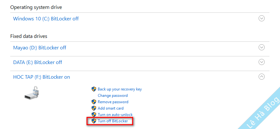Collapse the HOC TAP (F:) drive section
280x129 pixels.
tap(261, 77)
